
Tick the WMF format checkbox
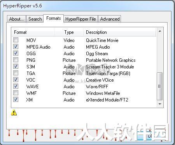16,93
